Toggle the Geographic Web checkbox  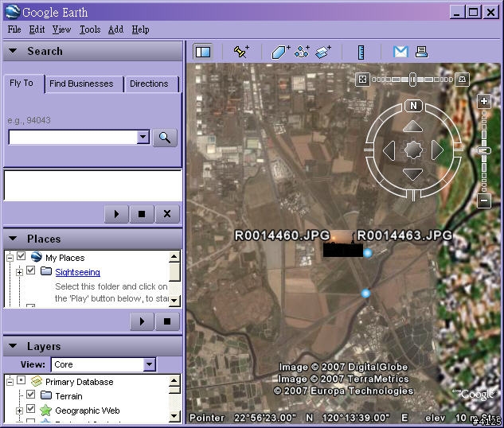(31, 409)
